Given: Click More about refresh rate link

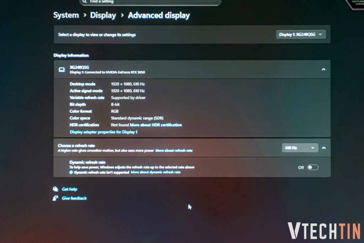Looking at the screenshot, I should pos(174,151).
